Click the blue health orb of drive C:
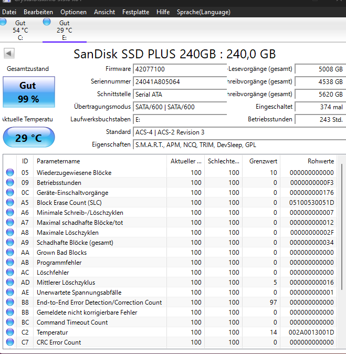This screenshot has width=346, height=354. (x=3, y=22)
